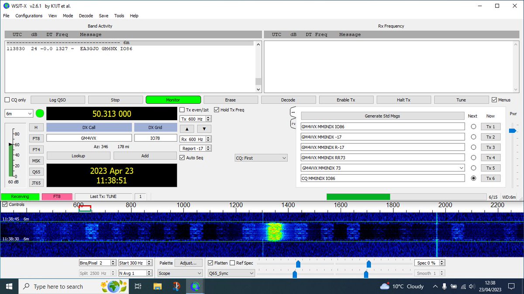Click Generate Std Msgs
The image size is (524, 294).
[x=382, y=115]
